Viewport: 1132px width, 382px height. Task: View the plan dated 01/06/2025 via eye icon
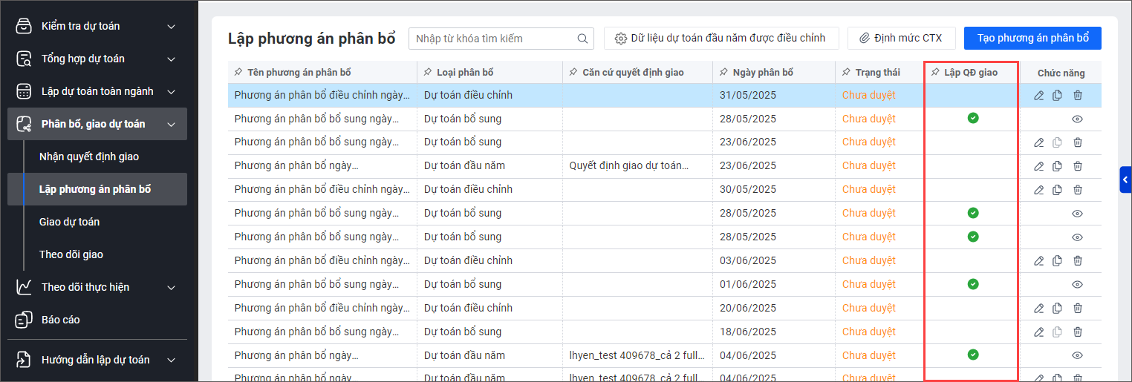1078,285
